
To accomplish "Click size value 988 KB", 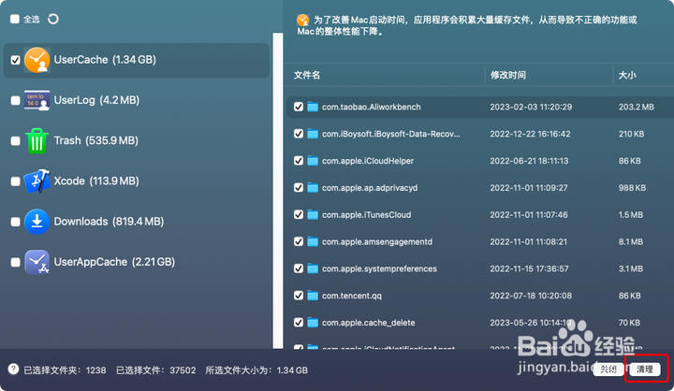I will 632,188.
